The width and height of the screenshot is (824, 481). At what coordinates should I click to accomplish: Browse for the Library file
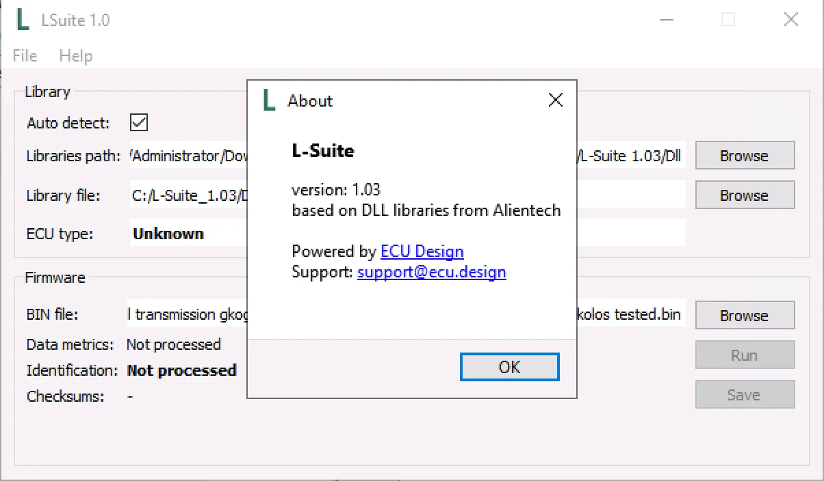(745, 195)
